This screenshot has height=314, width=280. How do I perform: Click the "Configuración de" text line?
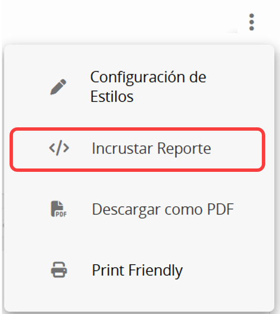pyautogui.click(x=148, y=78)
